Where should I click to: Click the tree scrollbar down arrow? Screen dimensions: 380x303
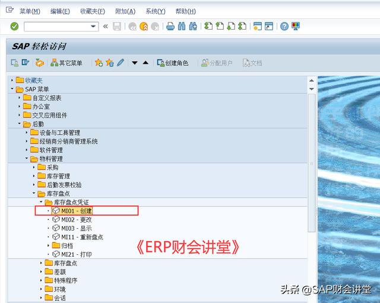312,89
